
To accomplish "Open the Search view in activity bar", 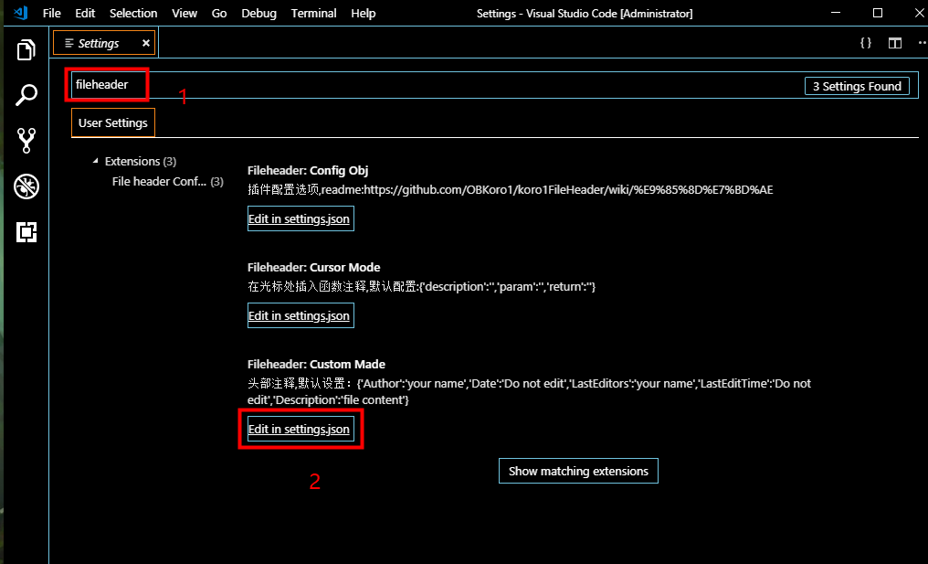I will 26,95.
